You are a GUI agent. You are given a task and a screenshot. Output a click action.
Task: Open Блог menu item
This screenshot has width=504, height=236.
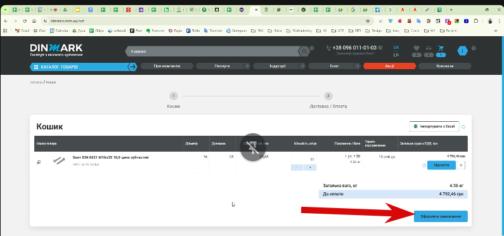tap(334, 66)
